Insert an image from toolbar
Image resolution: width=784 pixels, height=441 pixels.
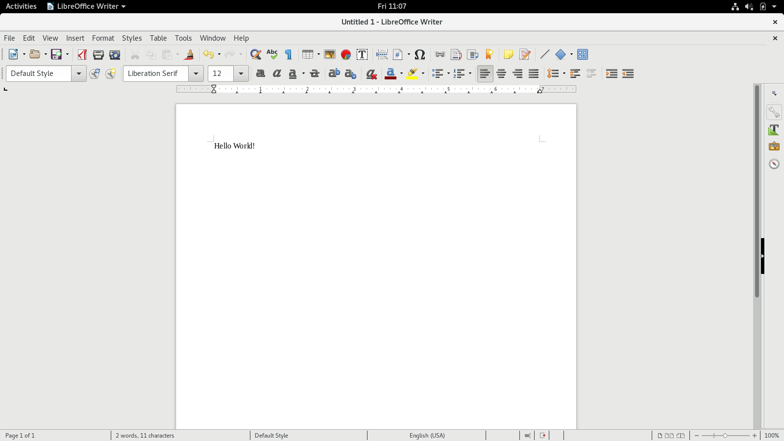point(329,54)
